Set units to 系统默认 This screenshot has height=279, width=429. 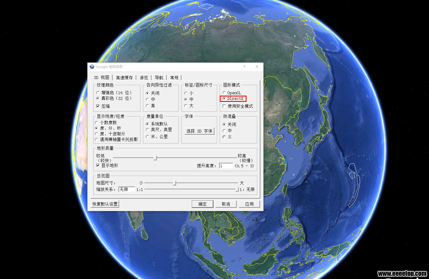(157, 124)
